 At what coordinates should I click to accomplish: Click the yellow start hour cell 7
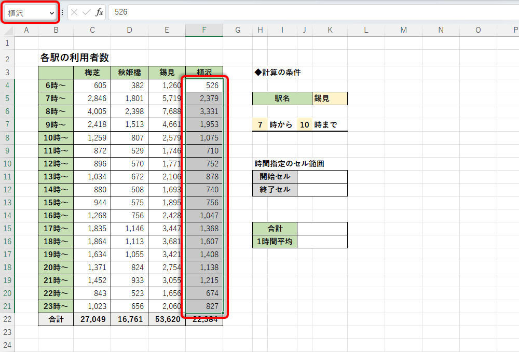(260, 125)
